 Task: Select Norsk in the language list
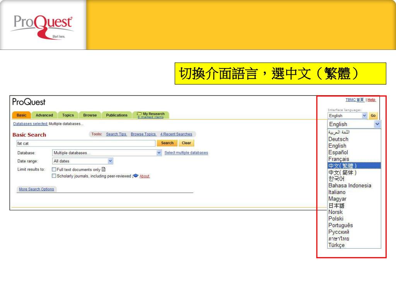tap(354, 212)
